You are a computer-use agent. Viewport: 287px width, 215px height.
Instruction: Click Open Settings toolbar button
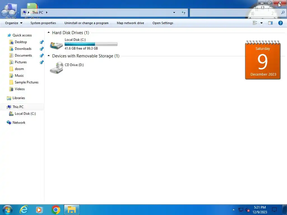point(163,23)
